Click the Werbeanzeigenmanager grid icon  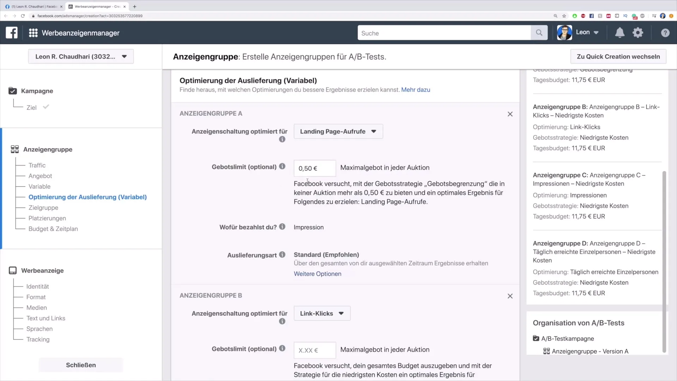[33, 32]
